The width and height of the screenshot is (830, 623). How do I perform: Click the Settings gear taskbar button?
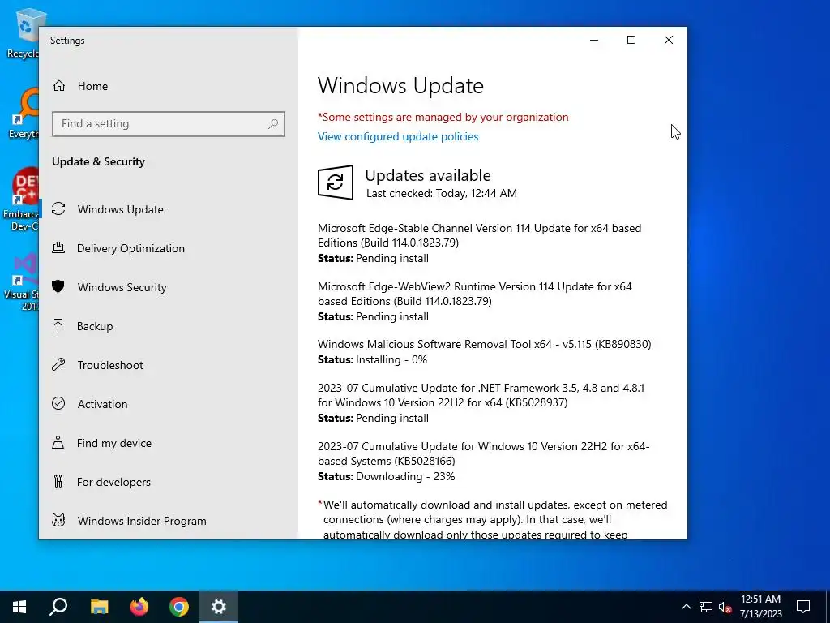point(219,607)
